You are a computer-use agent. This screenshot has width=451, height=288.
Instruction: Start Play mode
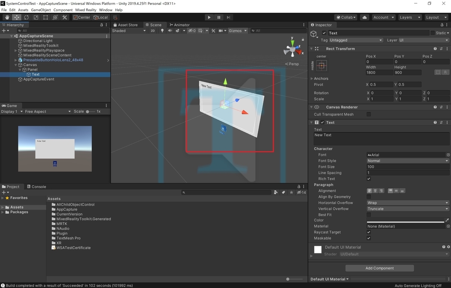pyautogui.click(x=209, y=17)
